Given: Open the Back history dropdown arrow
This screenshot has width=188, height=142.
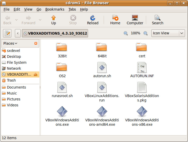Looking at the screenshot, I should point(16,20).
